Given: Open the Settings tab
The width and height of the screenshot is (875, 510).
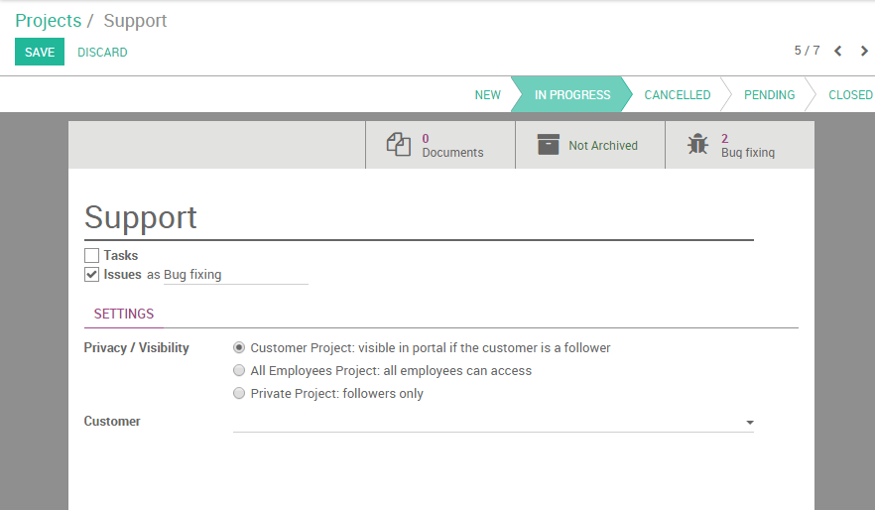Looking at the screenshot, I should tap(124, 314).
